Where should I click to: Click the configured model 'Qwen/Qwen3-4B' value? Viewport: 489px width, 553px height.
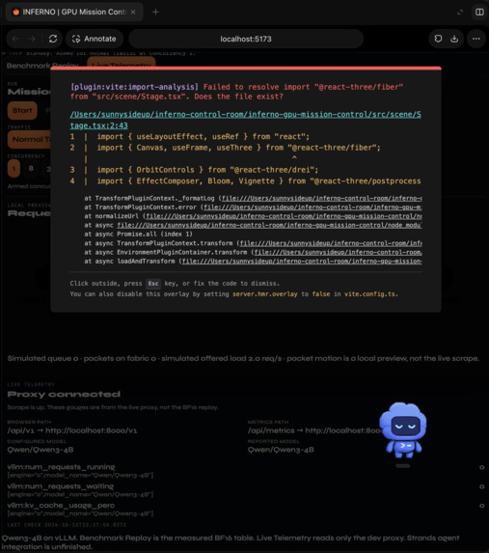click(41, 450)
